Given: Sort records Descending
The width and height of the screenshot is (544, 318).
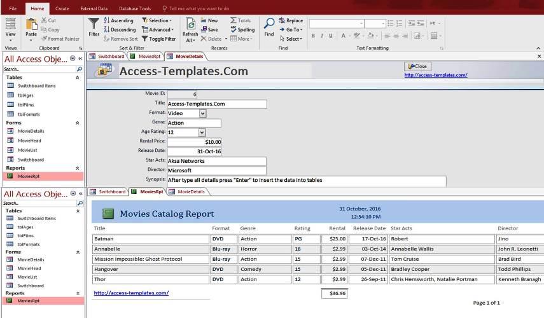Looking at the screenshot, I should pyautogui.click(x=120, y=29).
